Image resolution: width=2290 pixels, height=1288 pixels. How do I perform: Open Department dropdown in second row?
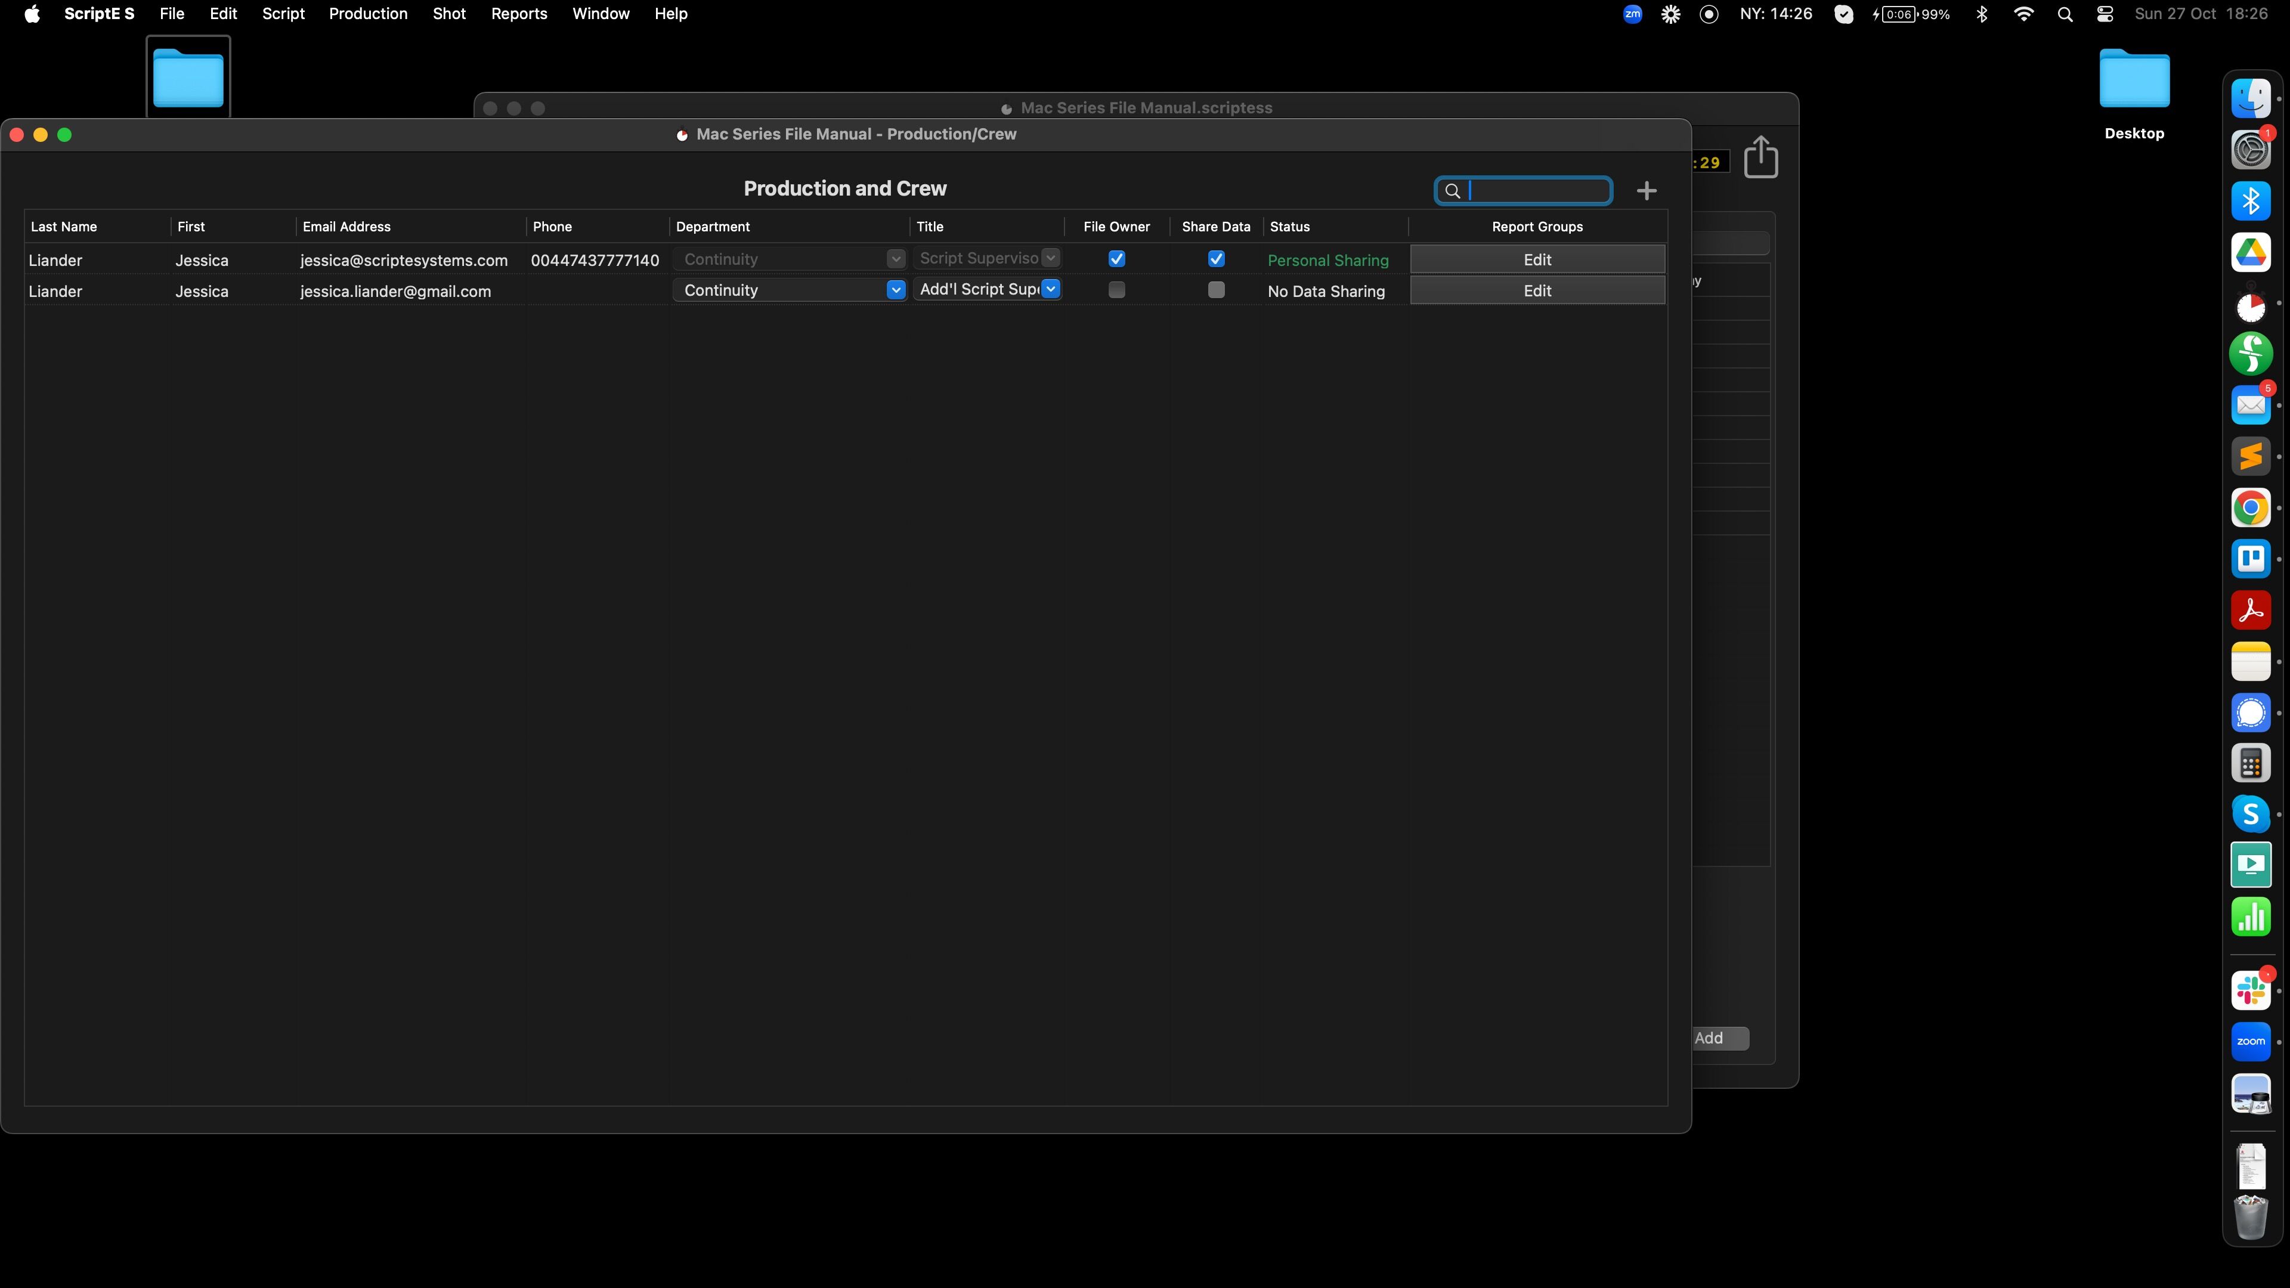(x=895, y=290)
